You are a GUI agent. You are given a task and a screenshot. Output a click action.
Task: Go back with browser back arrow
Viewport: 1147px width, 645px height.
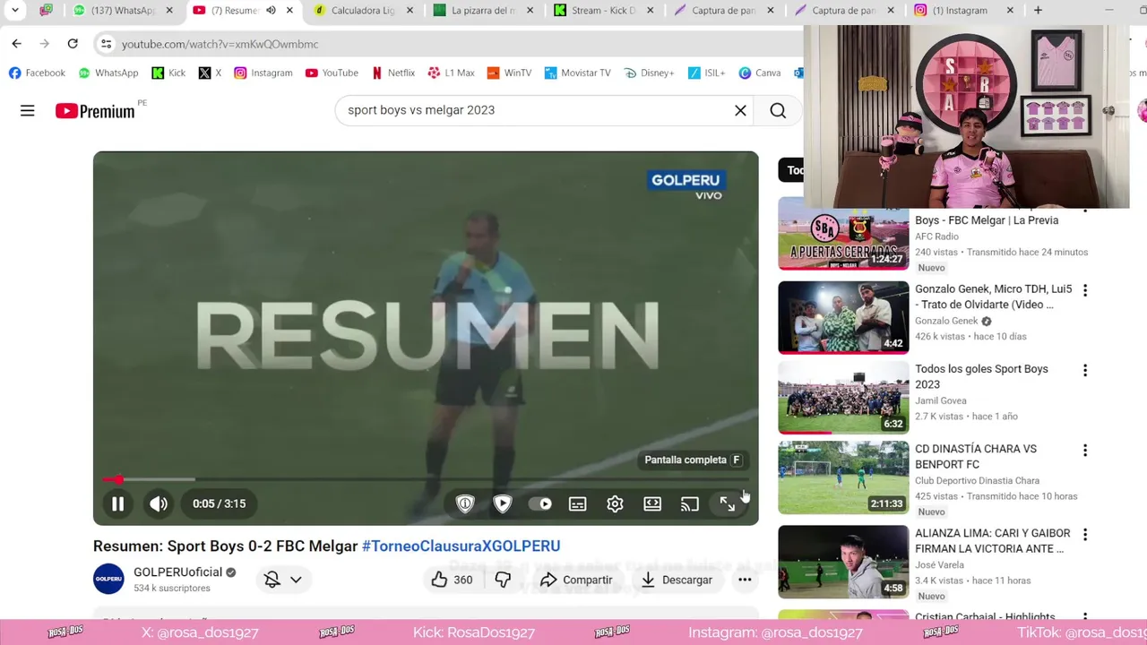click(17, 43)
